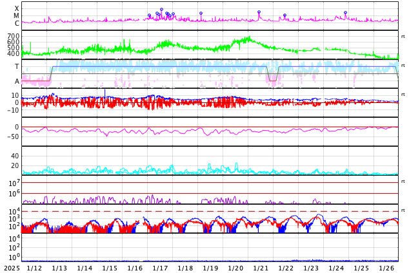Click 'rt' beside the green 700–400 panel
The height and width of the screenshot is (273, 409).
(x=403, y=37)
